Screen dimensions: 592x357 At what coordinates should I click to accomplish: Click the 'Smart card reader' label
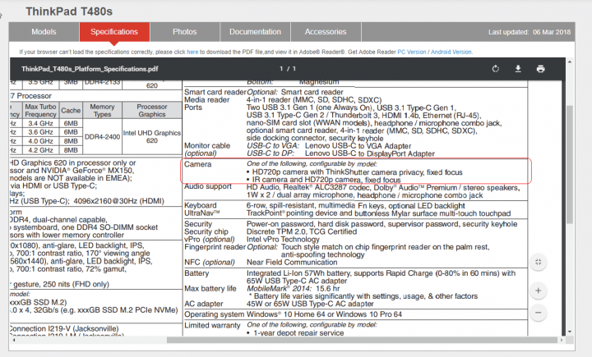pos(215,92)
